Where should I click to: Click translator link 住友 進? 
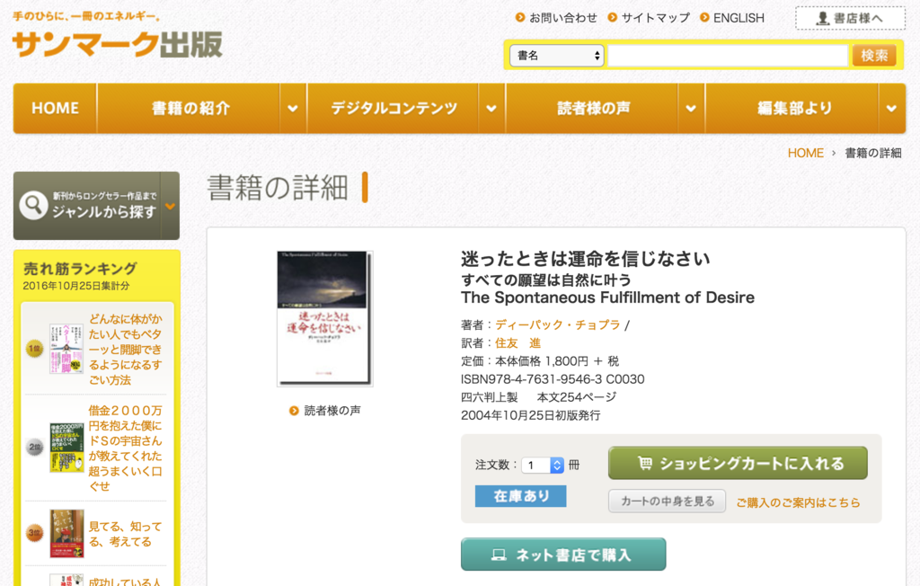point(517,343)
